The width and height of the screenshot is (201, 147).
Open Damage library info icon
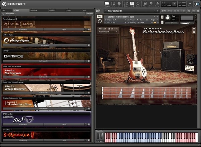coord(86,61)
